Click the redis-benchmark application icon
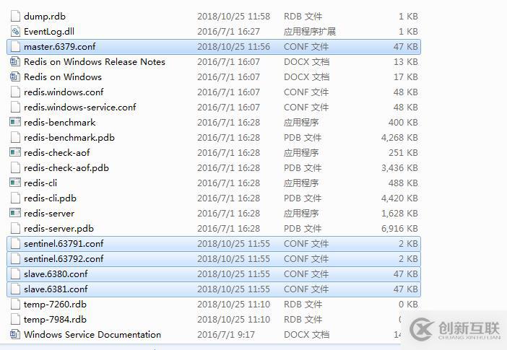 (15, 122)
